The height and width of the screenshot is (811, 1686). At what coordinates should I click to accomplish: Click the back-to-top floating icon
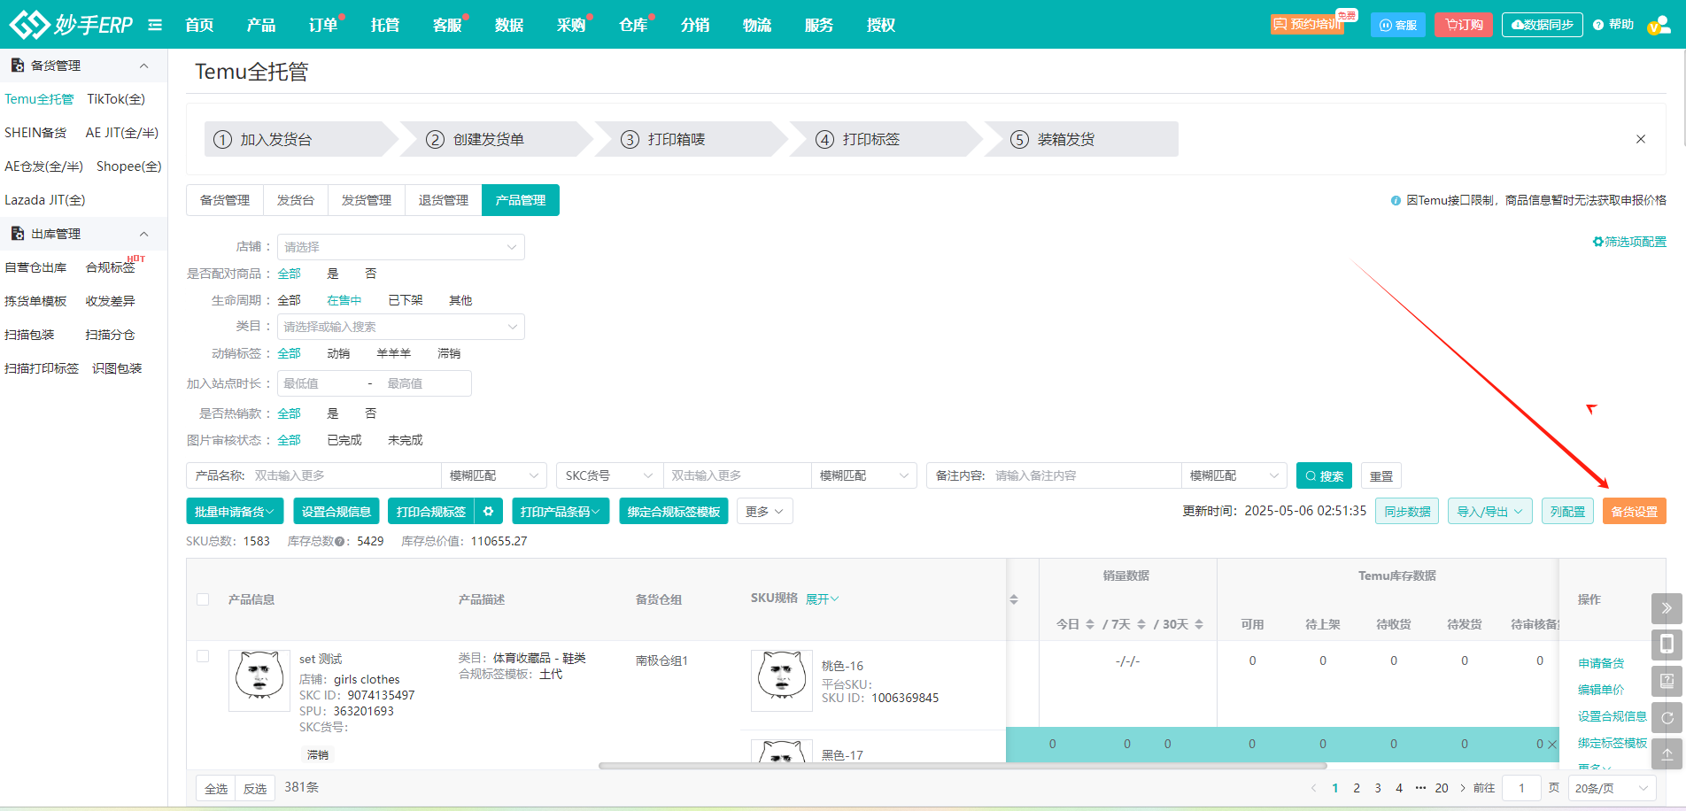tap(1667, 753)
